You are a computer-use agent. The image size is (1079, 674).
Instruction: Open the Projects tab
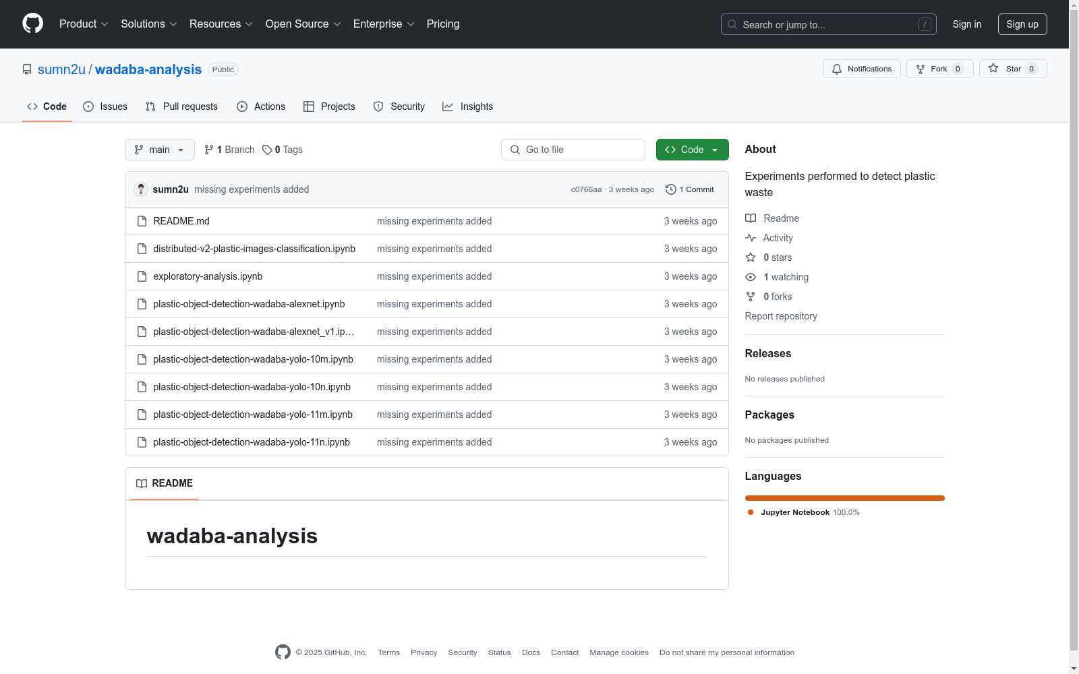[x=329, y=106]
